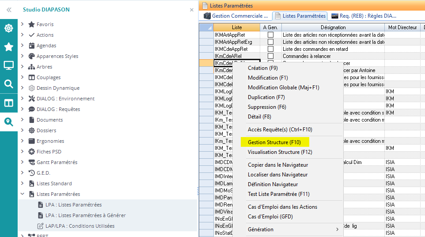Viewport: 425px width, 237px height.
Task: Open the magnifier search sidebar icon
Action: coord(8,84)
